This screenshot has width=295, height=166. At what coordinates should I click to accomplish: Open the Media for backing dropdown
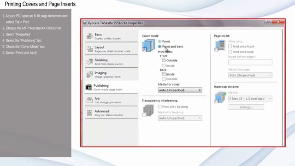pyautogui.click(x=180, y=118)
